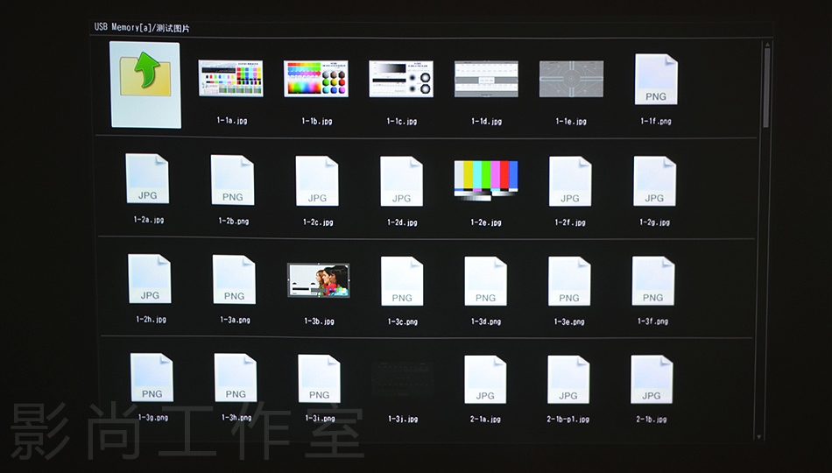Open the 1-3c.png file icon
Screen dimensions: 832x473
click(x=402, y=281)
